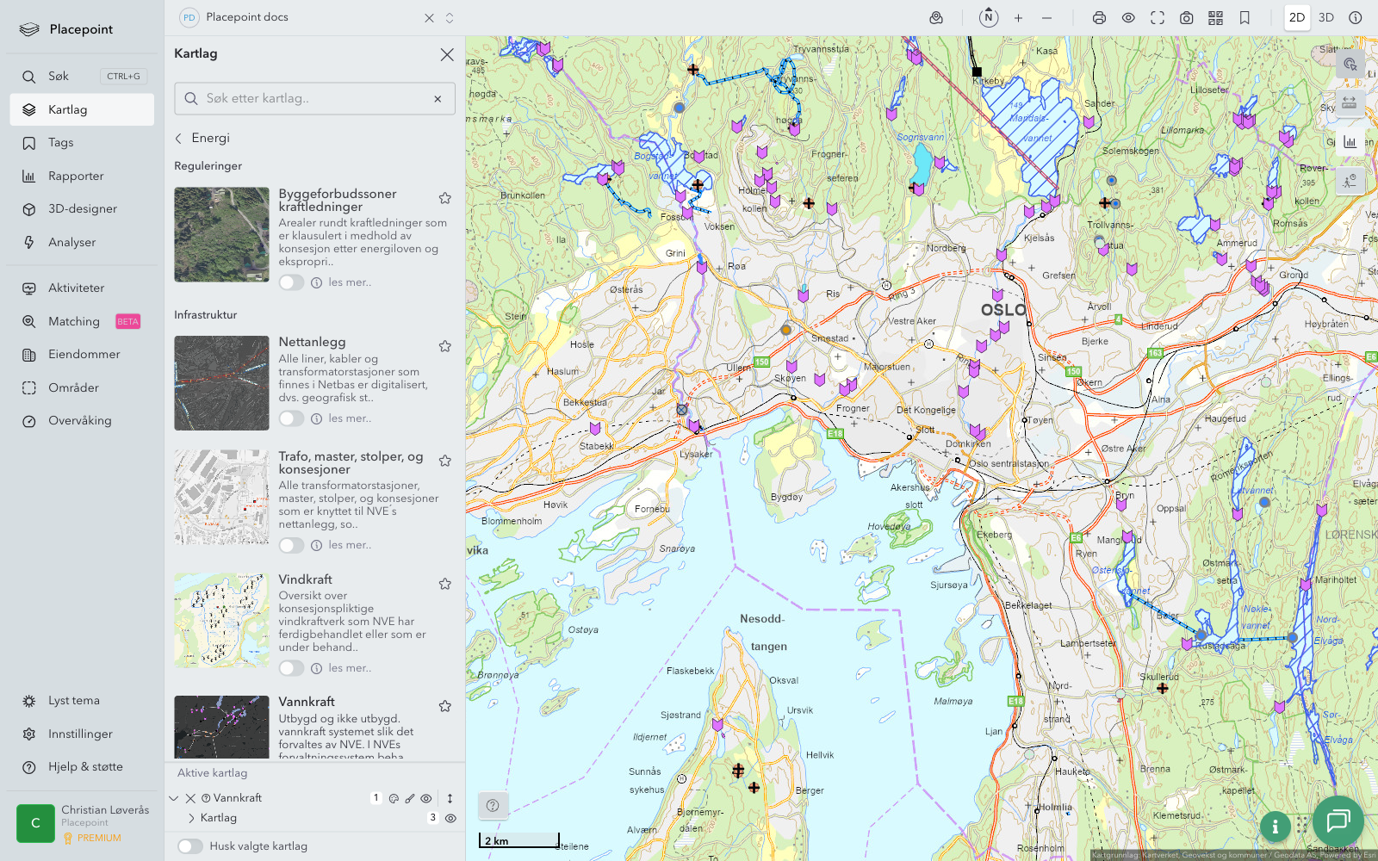
Task: Enable the Vindkraft layer toggle
Action: (x=291, y=668)
